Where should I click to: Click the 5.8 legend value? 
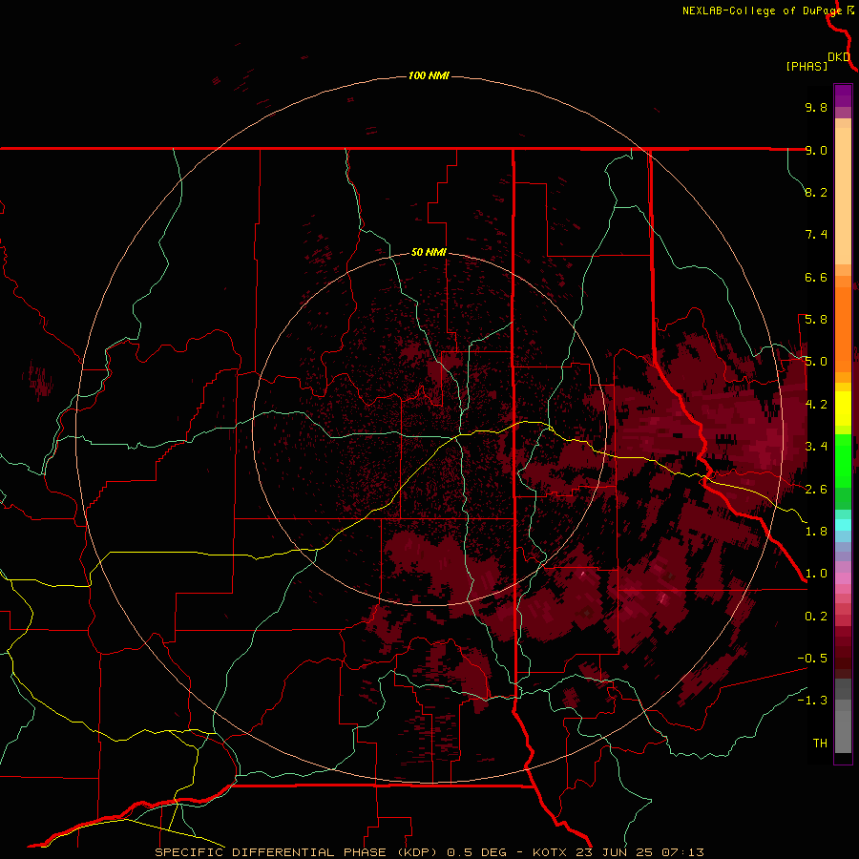(x=816, y=320)
